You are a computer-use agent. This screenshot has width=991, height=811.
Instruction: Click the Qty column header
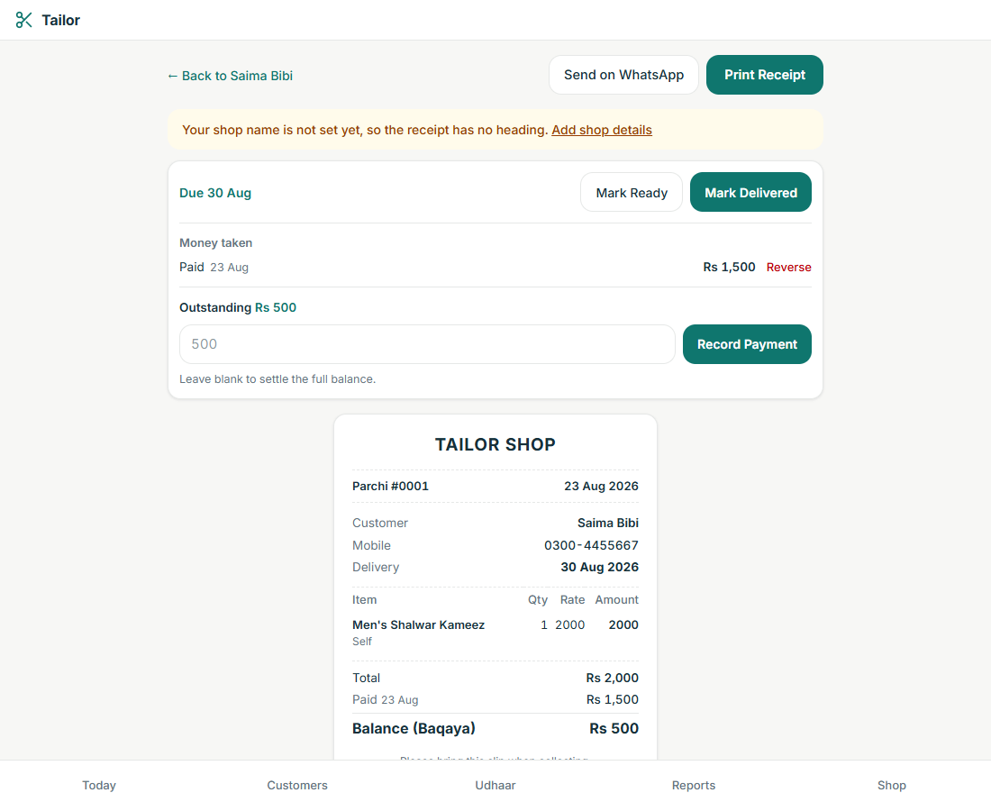538,600
